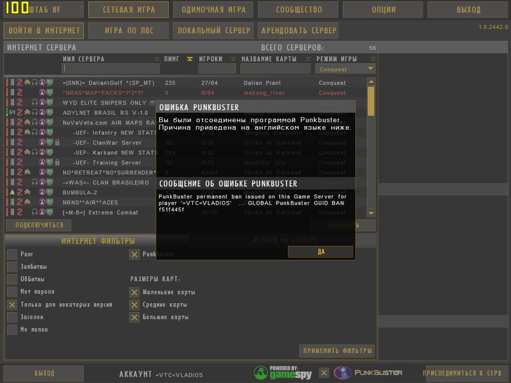Click the PunkBuster logo in bottom bar
This screenshot has width=511, height=383.
point(368,373)
